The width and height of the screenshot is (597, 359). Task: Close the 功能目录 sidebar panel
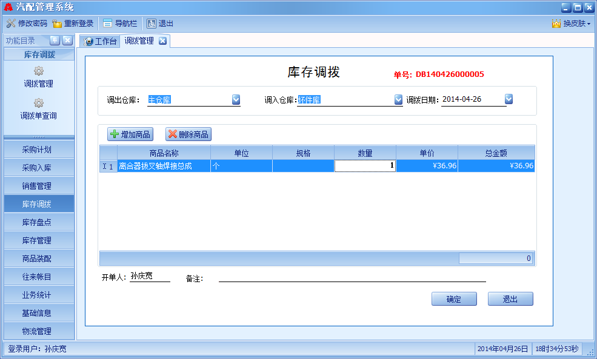[67, 41]
